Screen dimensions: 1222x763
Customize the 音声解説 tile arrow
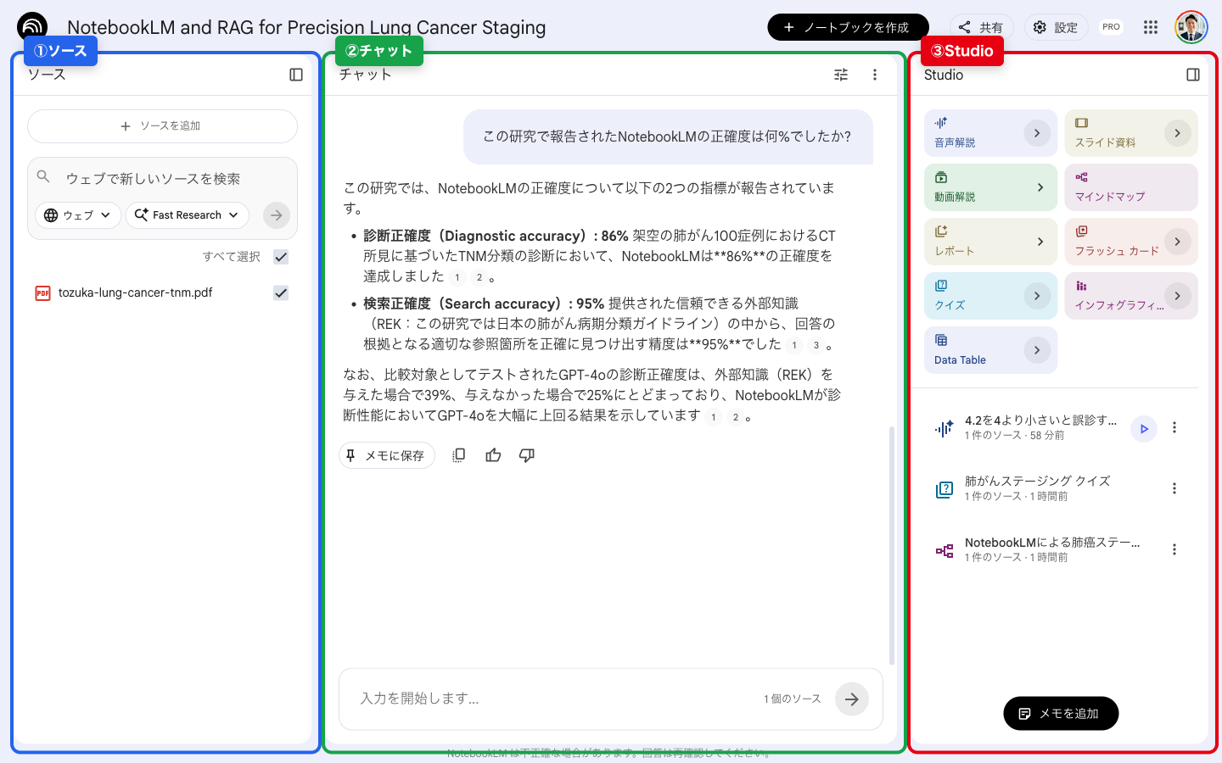pyautogui.click(x=1037, y=133)
